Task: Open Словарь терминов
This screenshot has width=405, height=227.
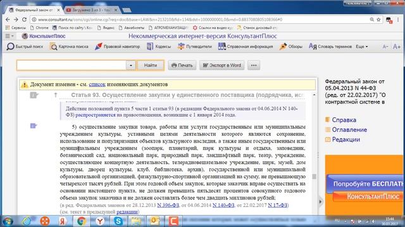Action: [x=330, y=47]
